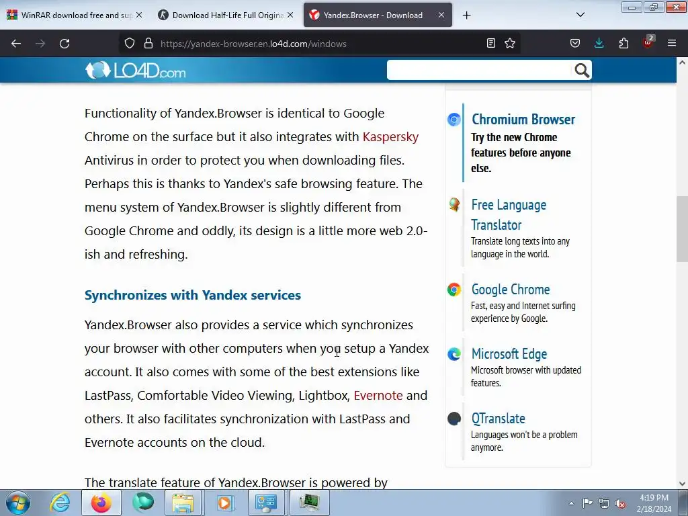Screen dimensions: 688x516
Task: Open tracking protection shield icon
Action: point(130,44)
